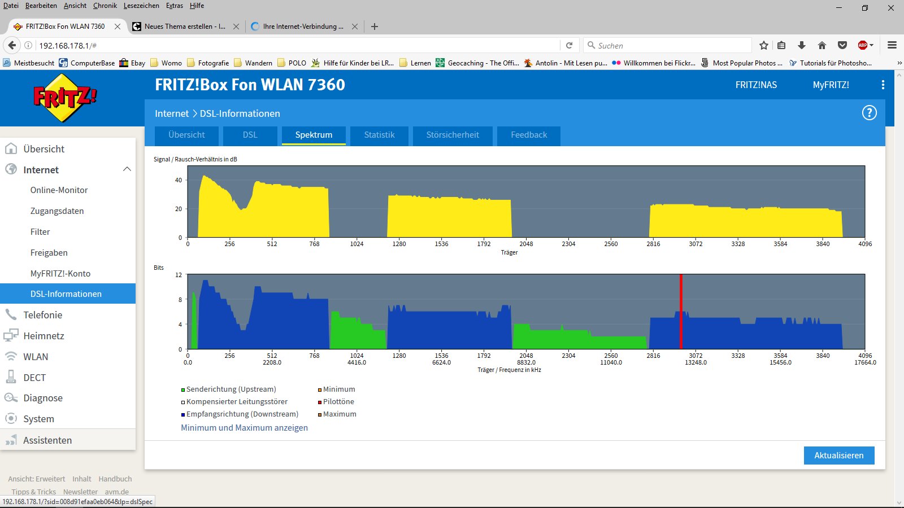Bookmark this page with star icon
This screenshot has width=904, height=508.
tap(764, 46)
